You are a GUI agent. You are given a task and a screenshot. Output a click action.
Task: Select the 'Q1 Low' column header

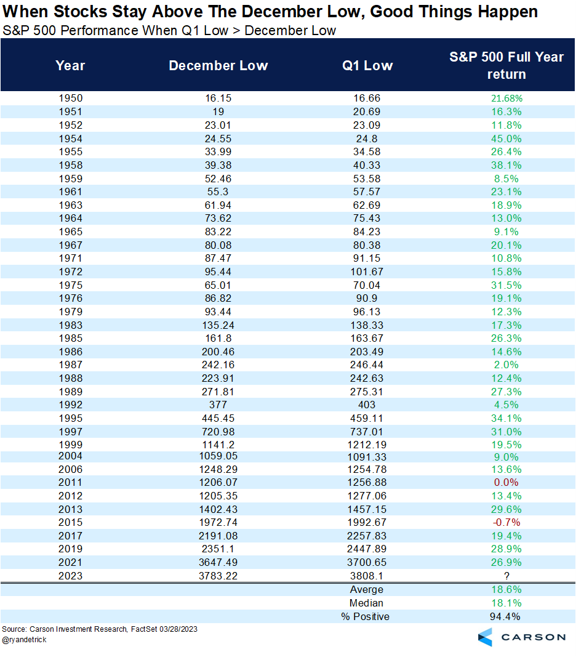click(x=367, y=65)
